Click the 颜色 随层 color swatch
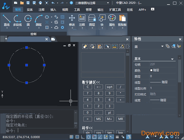 coord(151,70)
